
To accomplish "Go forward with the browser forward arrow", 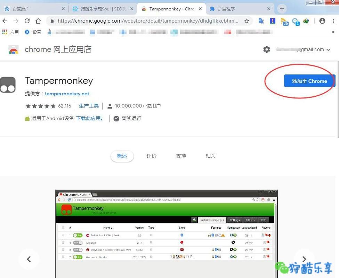I will click(16, 21).
